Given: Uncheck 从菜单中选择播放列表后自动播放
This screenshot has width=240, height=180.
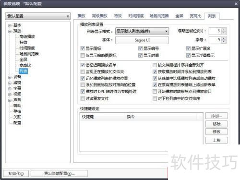Looking at the screenshot, I should (x=155, y=78).
